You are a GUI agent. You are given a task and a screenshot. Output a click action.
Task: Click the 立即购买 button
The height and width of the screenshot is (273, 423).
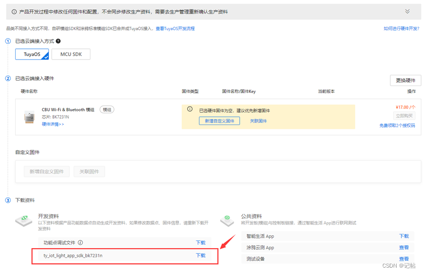pyautogui.click(x=404, y=116)
